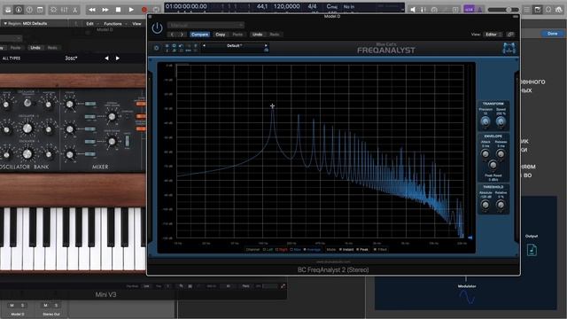Open the Mixer faders icon
Screen dimensions: 567x319
coord(65,10)
